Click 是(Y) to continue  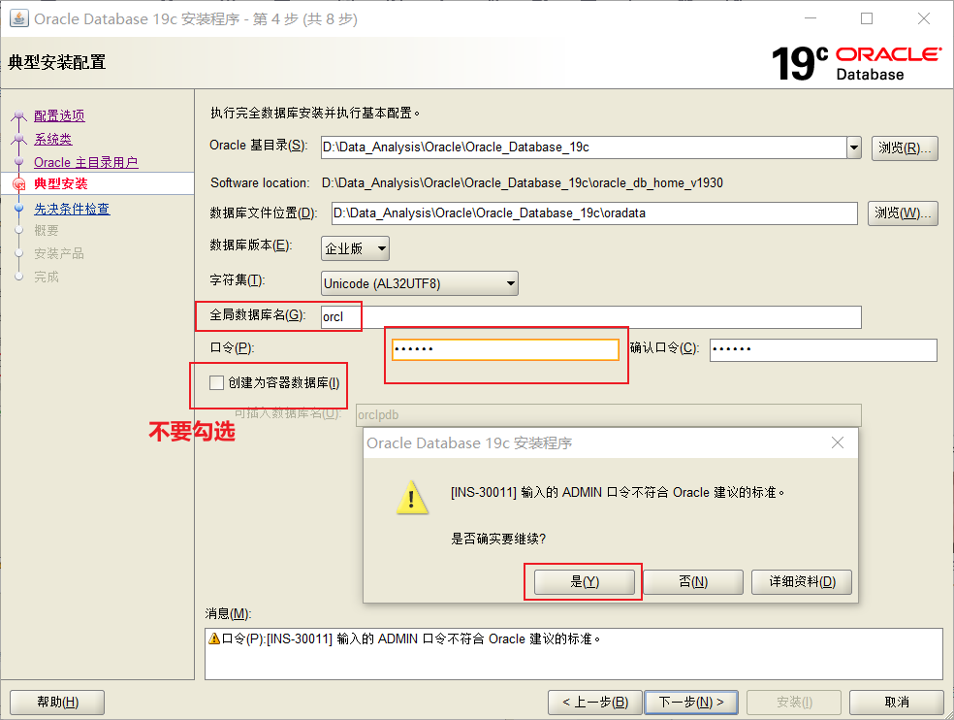pyautogui.click(x=584, y=582)
